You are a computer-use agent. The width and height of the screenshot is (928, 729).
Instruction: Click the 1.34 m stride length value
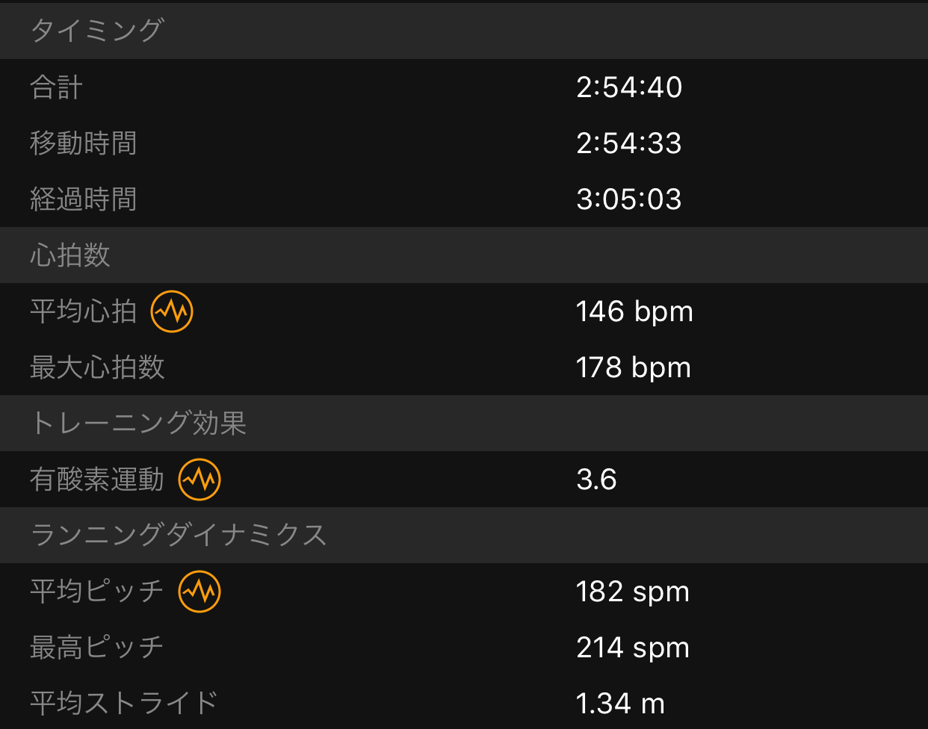point(620,704)
